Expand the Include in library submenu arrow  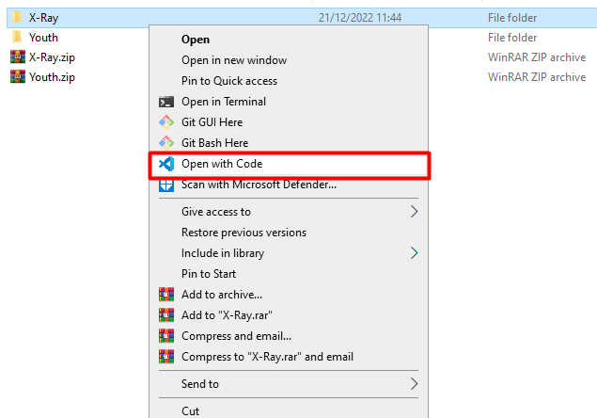pos(414,253)
